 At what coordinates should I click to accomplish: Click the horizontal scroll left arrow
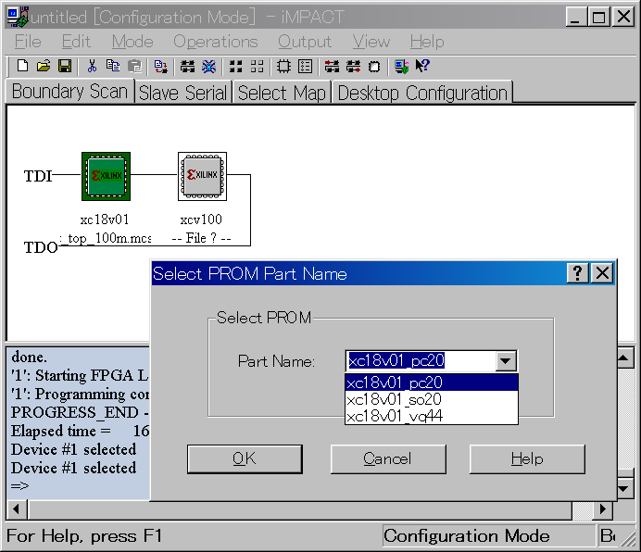[17, 509]
